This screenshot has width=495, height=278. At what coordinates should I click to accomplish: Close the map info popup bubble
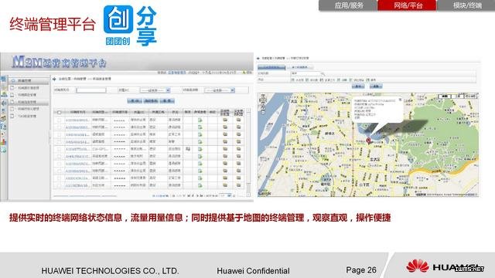click(x=400, y=100)
